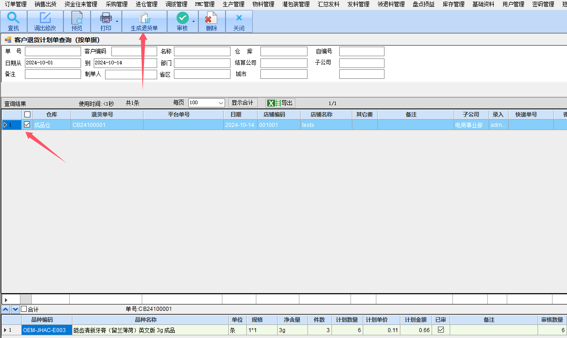The height and width of the screenshot is (338, 567).
Task: Enable the 合计 checkbox
Action: coord(24,309)
